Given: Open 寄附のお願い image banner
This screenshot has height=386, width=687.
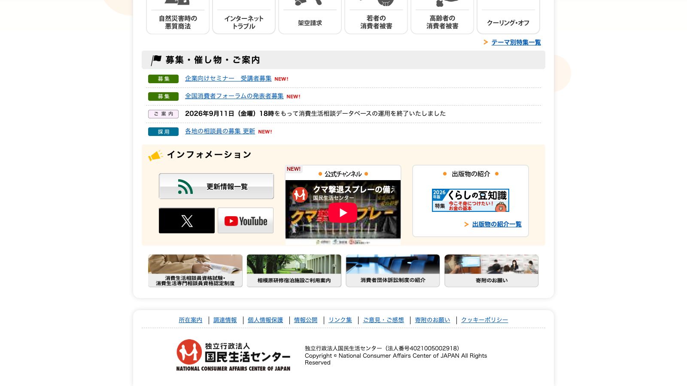Looking at the screenshot, I should (x=492, y=271).
